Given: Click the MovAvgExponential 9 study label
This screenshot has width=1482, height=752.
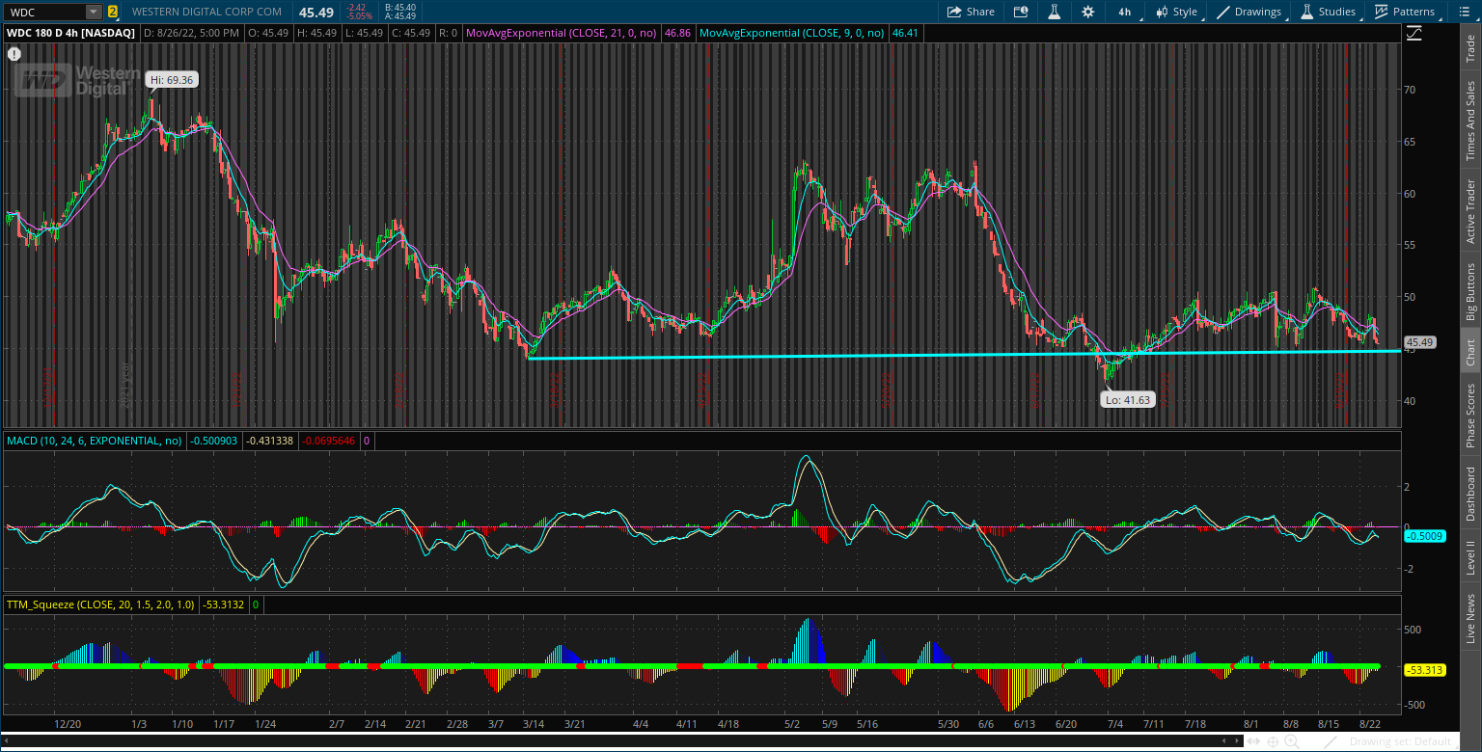Looking at the screenshot, I should tap(792, 32).
